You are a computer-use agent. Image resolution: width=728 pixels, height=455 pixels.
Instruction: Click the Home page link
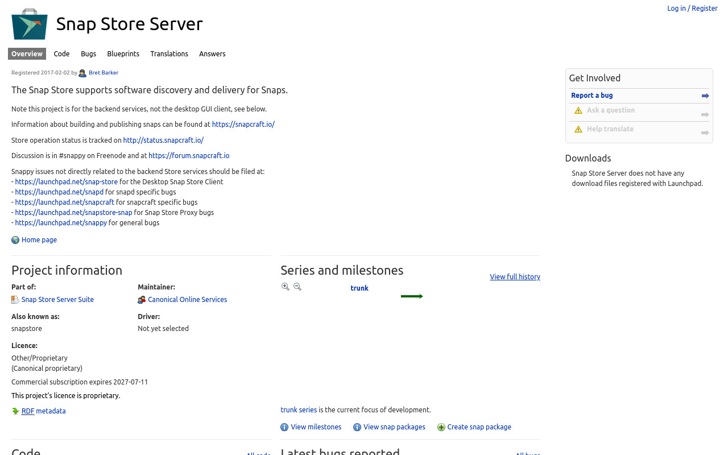point(39,240)
